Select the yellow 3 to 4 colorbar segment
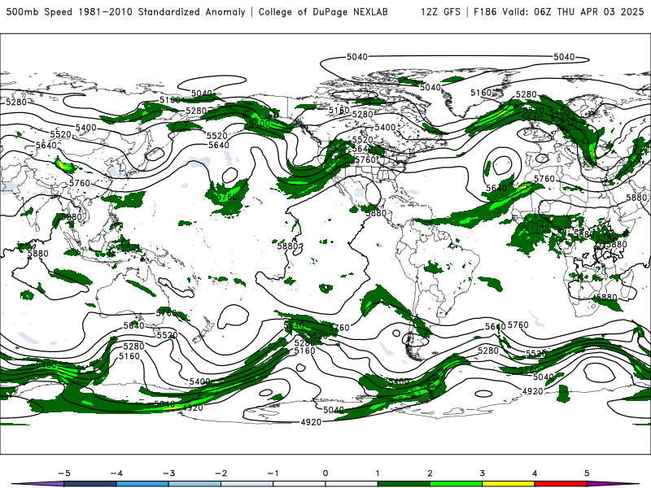Screen dimensions: 651x488 pyautogui.click(x=508, y=484)
